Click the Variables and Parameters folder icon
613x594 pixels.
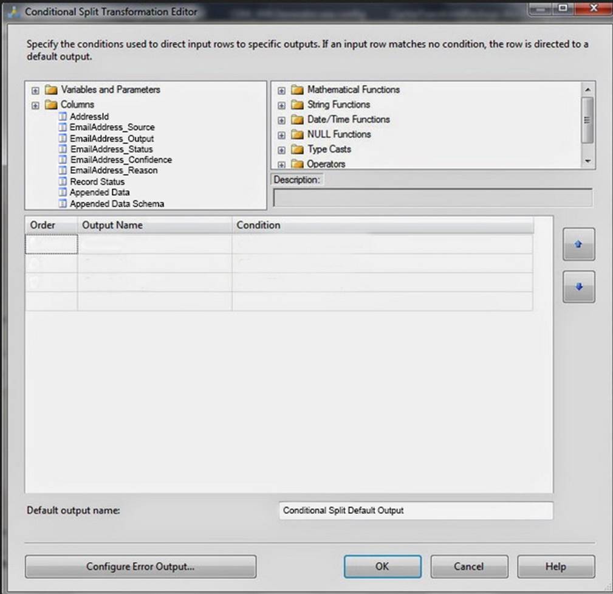50,90
